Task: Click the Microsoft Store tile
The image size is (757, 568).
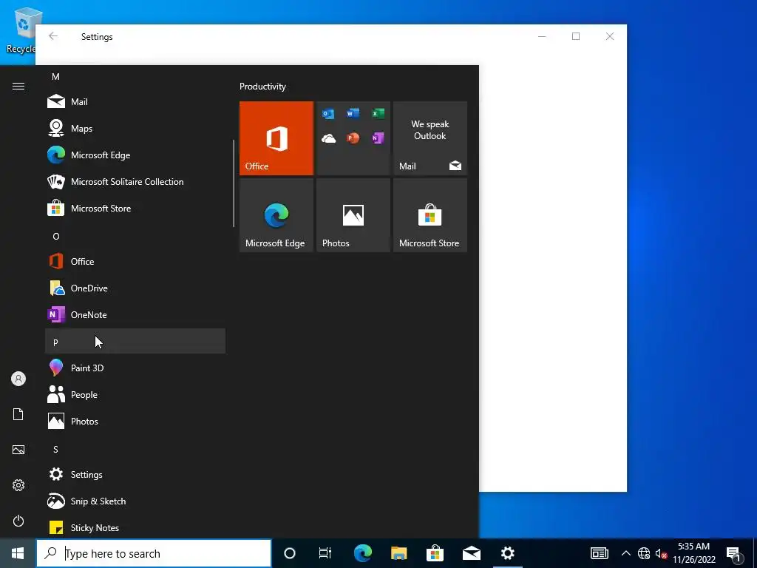Action: pos(430,215)
